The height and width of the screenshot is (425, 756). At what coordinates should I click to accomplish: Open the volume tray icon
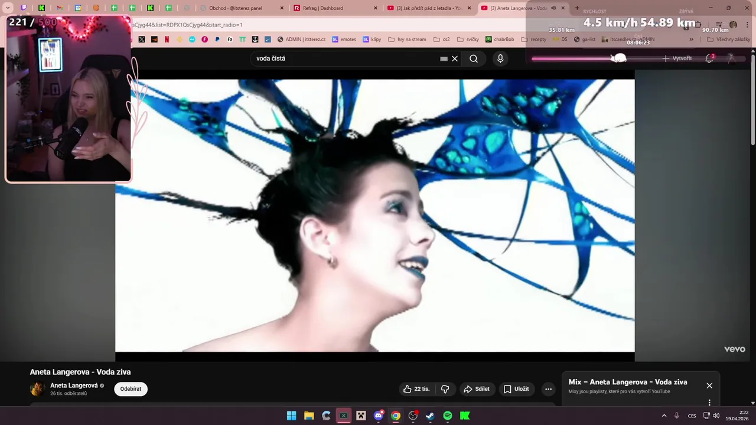716,416
